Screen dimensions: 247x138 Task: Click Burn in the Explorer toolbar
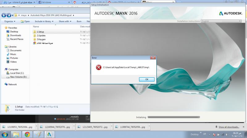pos(79,21)
